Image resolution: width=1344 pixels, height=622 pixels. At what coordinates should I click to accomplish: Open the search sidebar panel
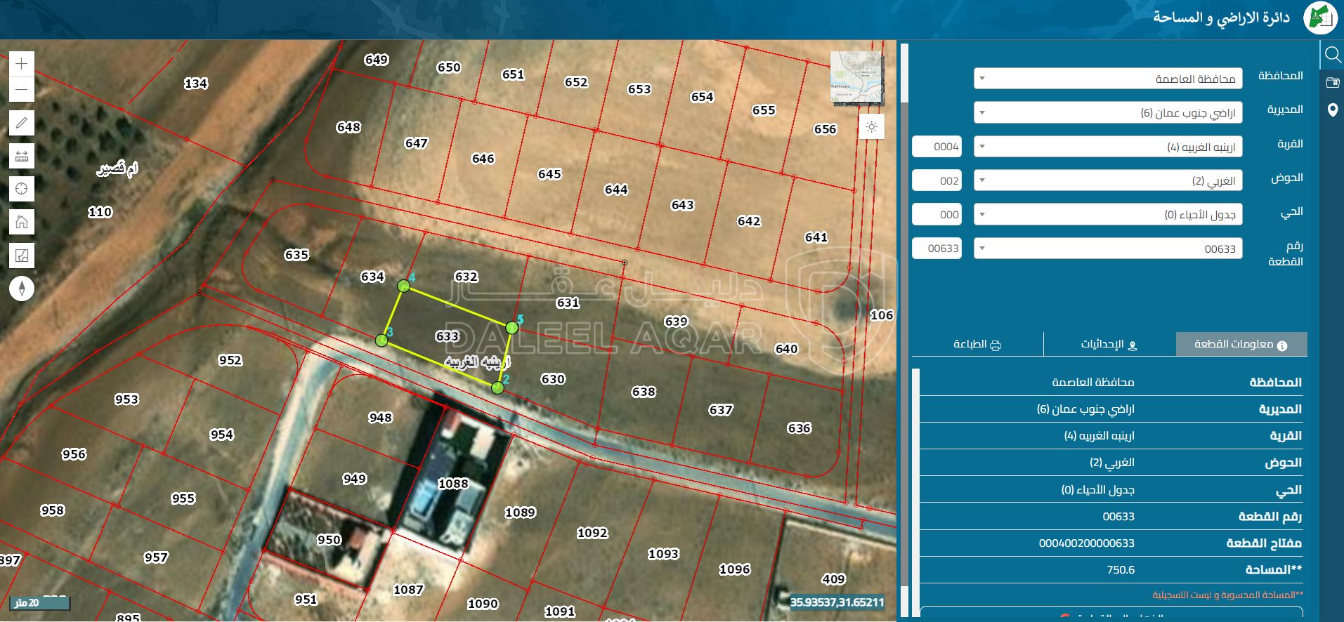(1332, 54)
